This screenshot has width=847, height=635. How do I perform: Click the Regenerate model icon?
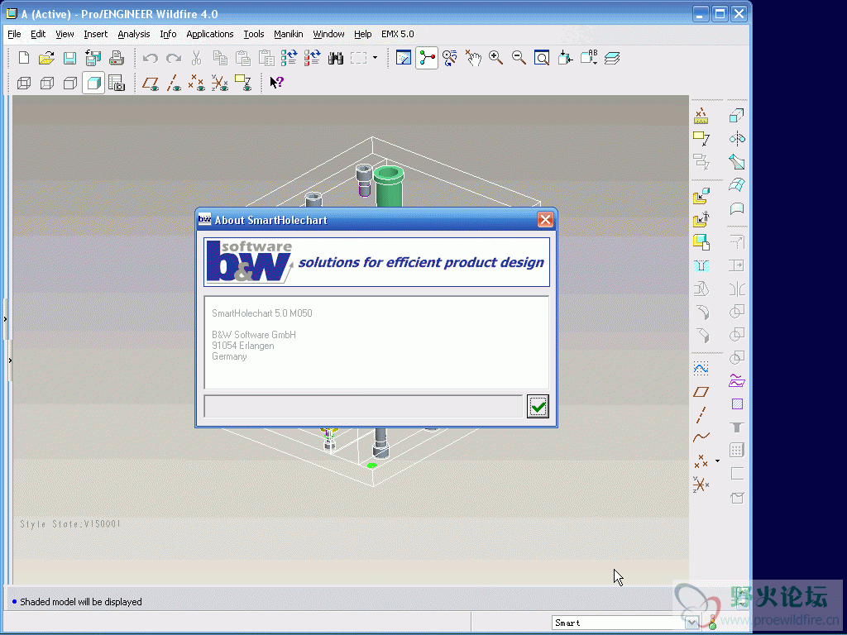click(x=289, y=58)
